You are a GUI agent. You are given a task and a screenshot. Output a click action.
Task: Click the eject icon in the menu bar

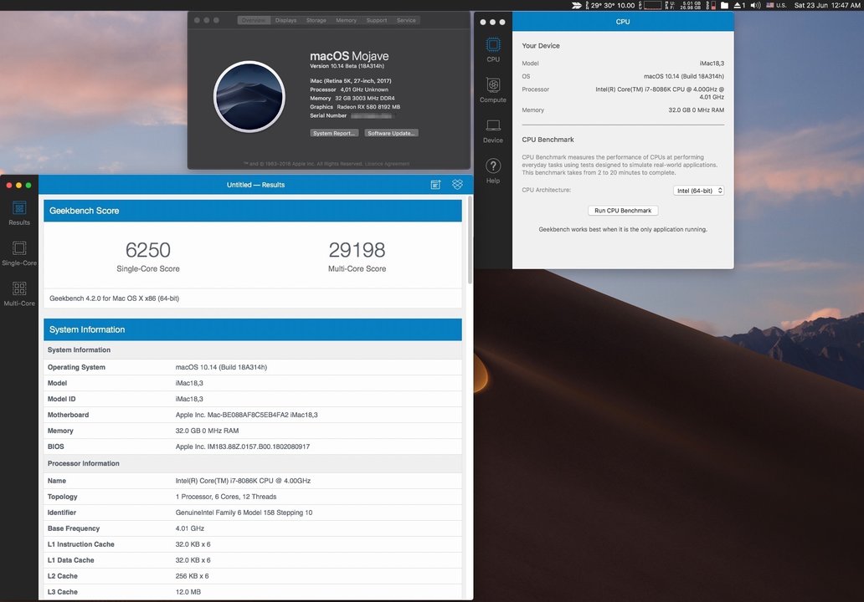tap(739, 5)
